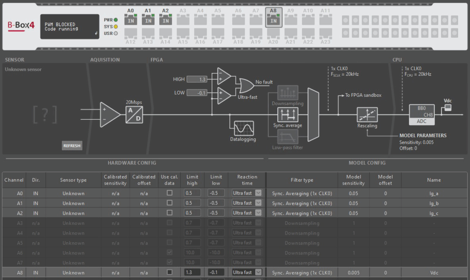
Task: Click the Limit low field for A1
Action: (216, 203)
